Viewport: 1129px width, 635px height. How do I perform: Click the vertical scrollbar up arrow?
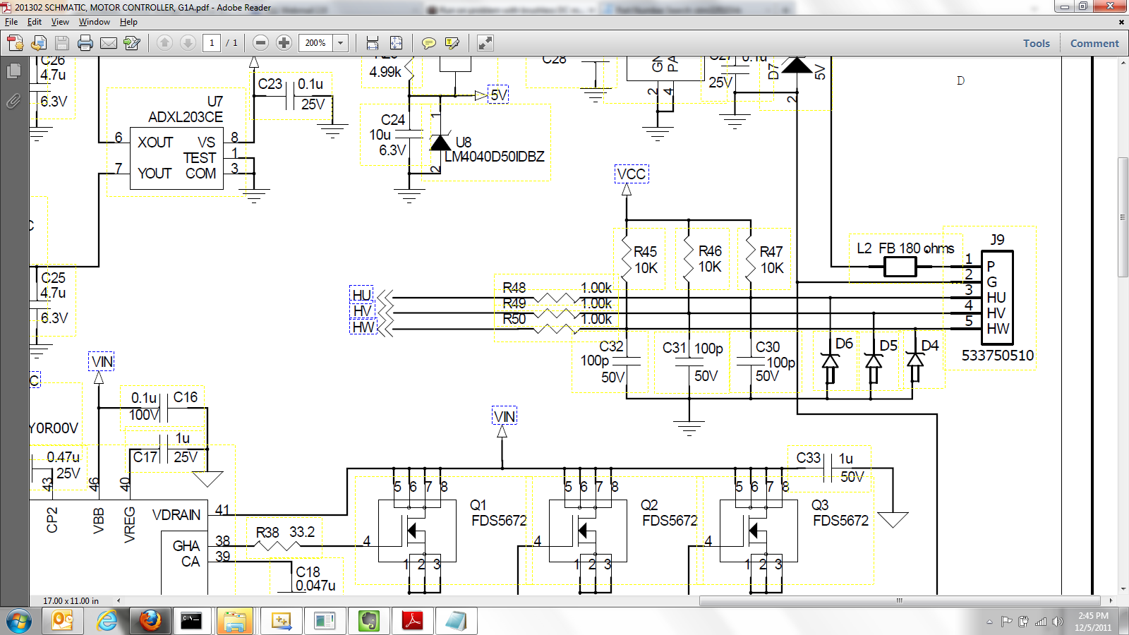coord(1123,63)
